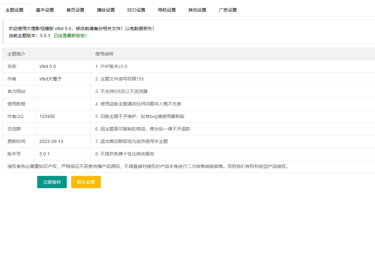This screenshot has height=258, width=375.
Task: Click the 主题简介 column header
Action: [x=15, y=54]
